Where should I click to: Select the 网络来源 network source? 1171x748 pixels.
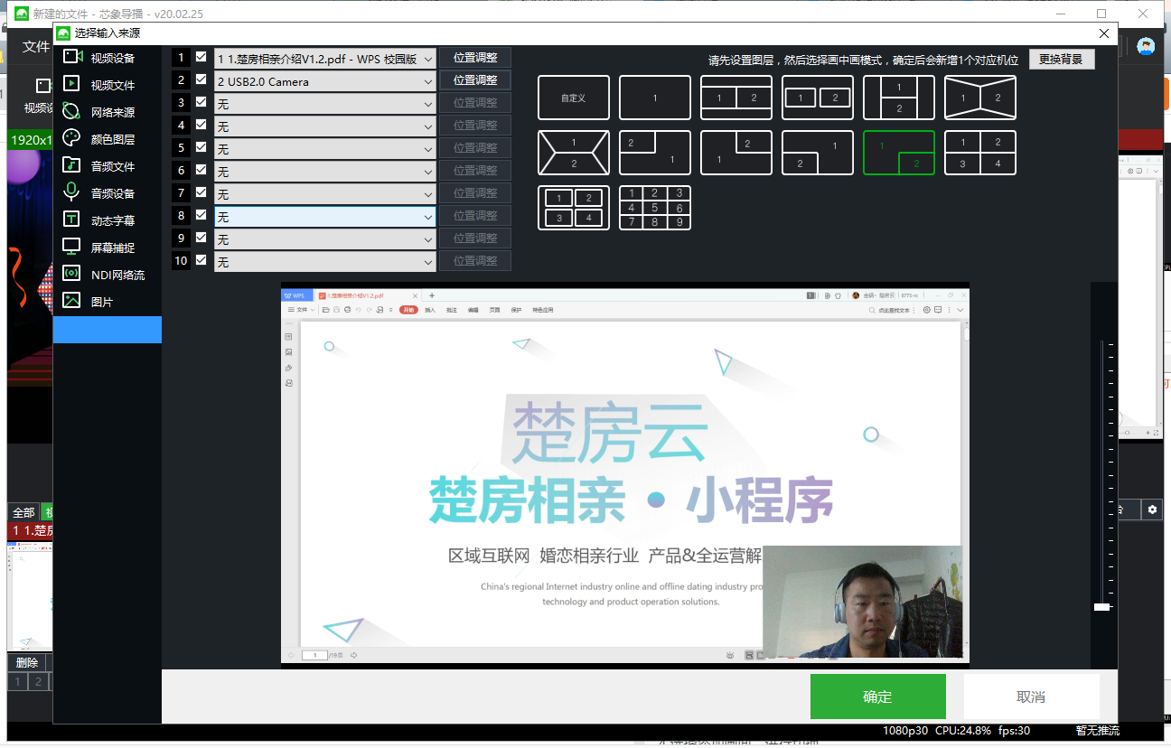(108, 112)
